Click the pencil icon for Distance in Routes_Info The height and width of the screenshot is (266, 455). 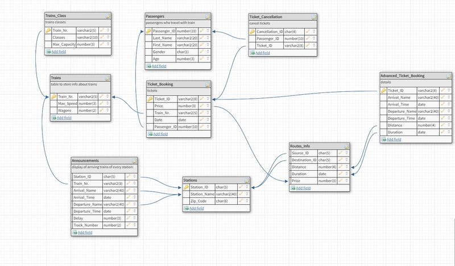(x=341, y=167)
